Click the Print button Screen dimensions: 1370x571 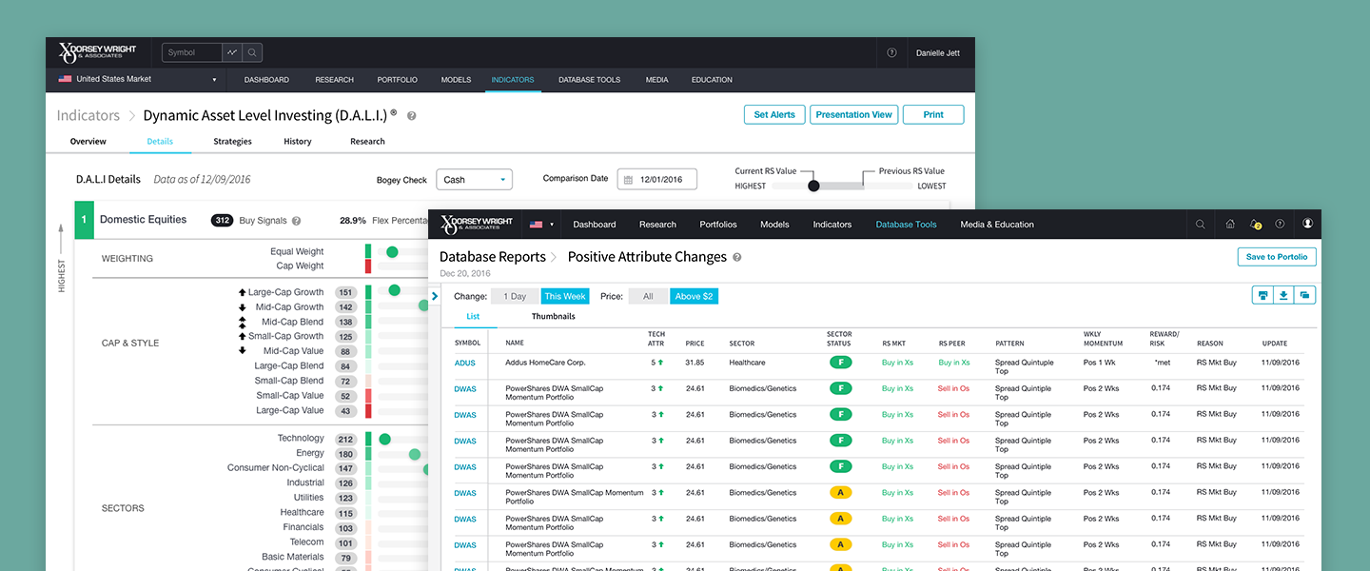click(x=933, y=114)
